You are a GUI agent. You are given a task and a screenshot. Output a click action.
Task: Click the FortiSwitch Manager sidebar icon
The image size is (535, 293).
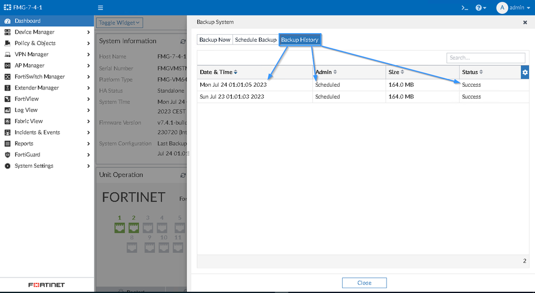click(x=7, y=77)
